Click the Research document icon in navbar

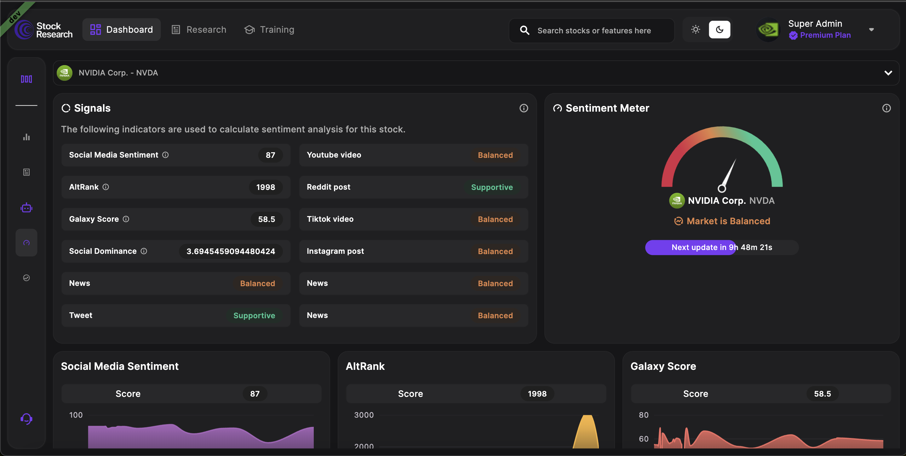(x=175, y=30)
